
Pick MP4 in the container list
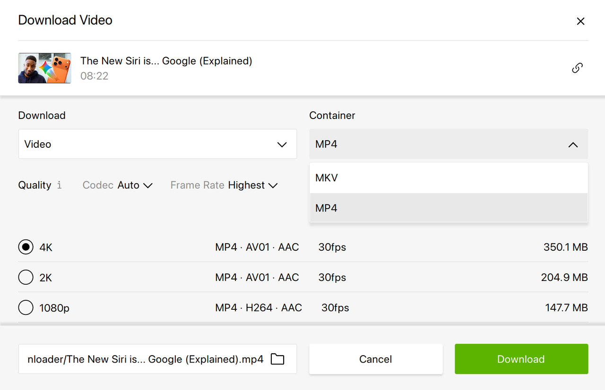(x=449, y=208)
